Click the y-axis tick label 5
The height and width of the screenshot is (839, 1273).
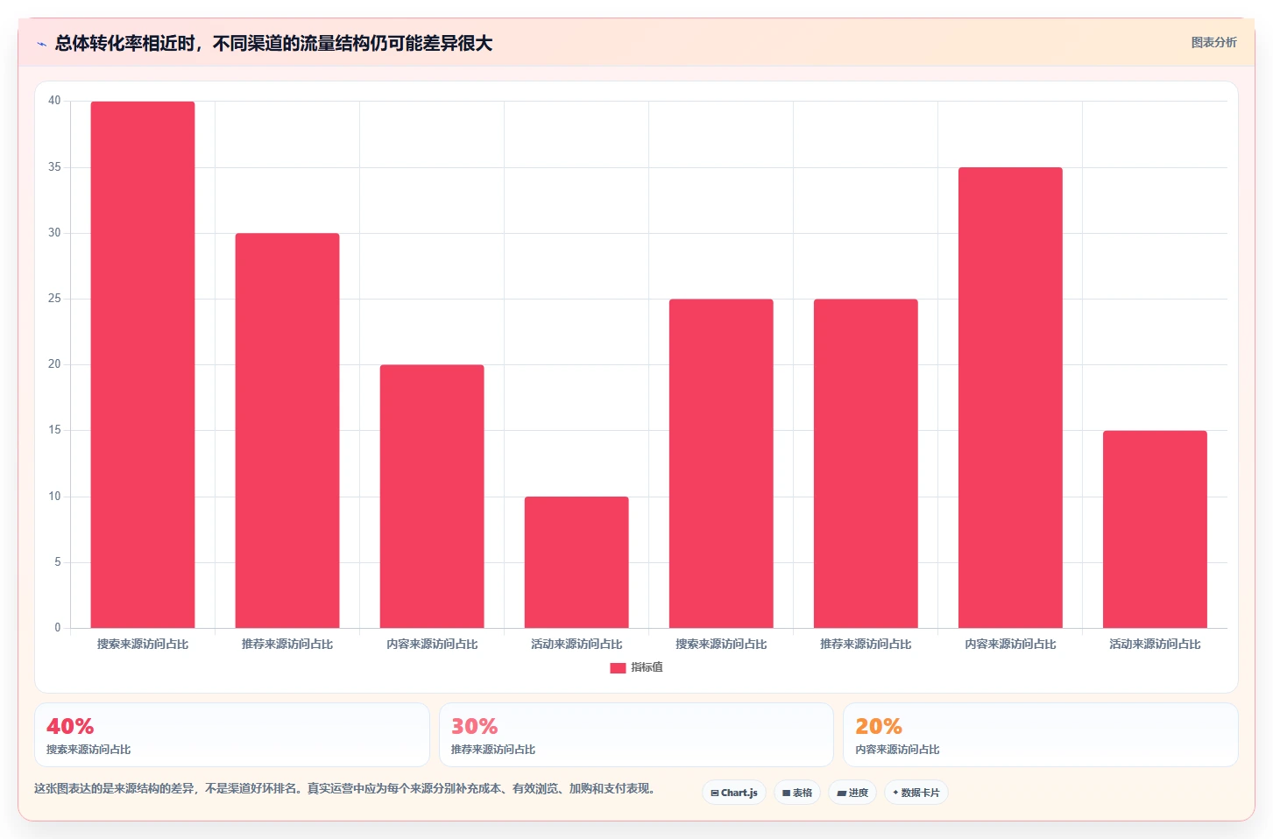pos(58,562)
